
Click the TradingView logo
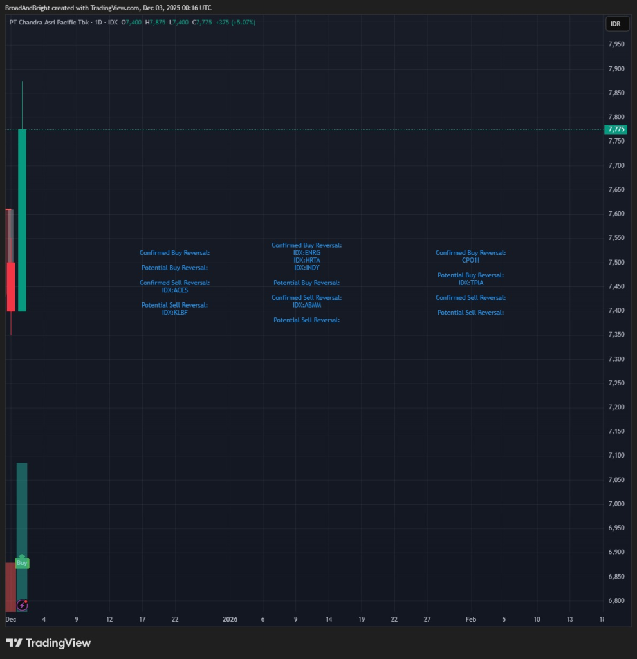(x=48, y=643)
